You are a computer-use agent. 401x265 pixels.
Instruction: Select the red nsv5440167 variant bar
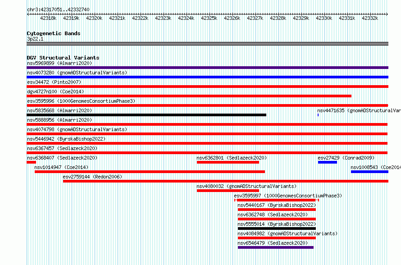[x=277, y=210]
